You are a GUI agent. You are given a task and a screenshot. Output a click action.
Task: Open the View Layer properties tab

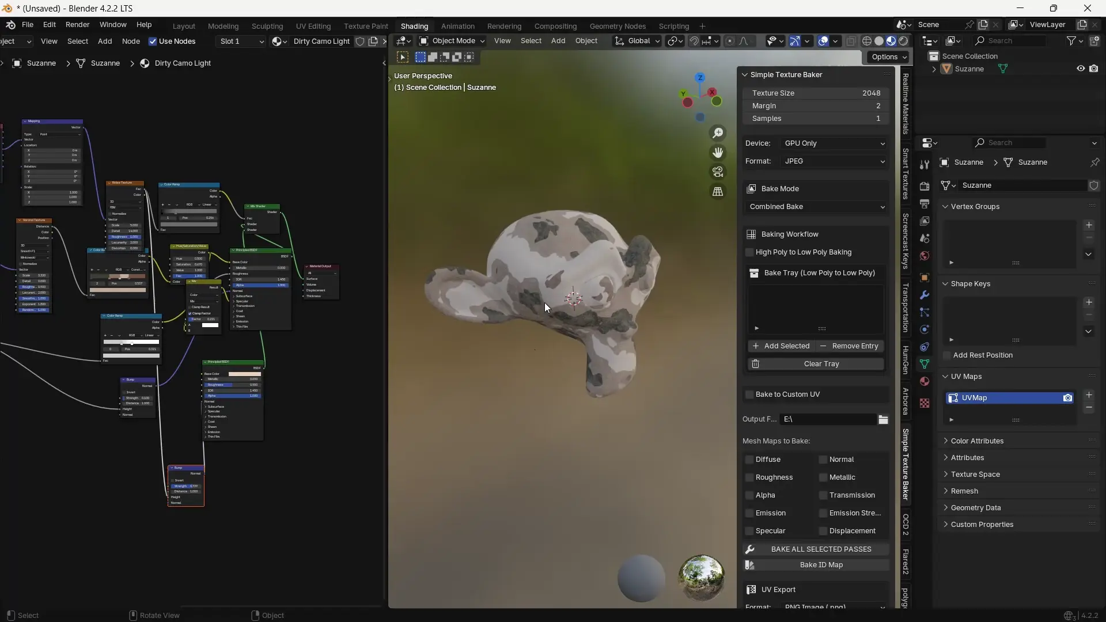coord(925,221)
